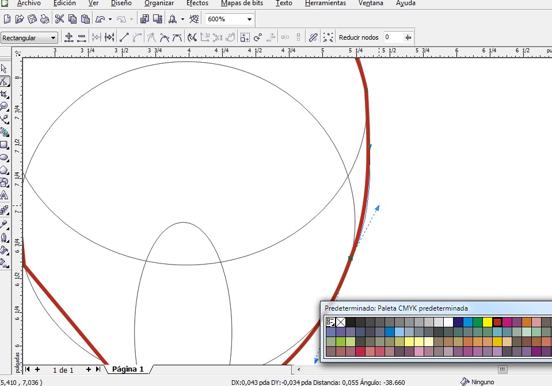The image size is (552, 386).
Task: Select the Pick (arrow) tool
Action: click(5, 68)
